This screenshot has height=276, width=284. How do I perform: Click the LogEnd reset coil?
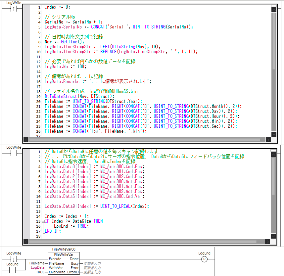(204, 259)
